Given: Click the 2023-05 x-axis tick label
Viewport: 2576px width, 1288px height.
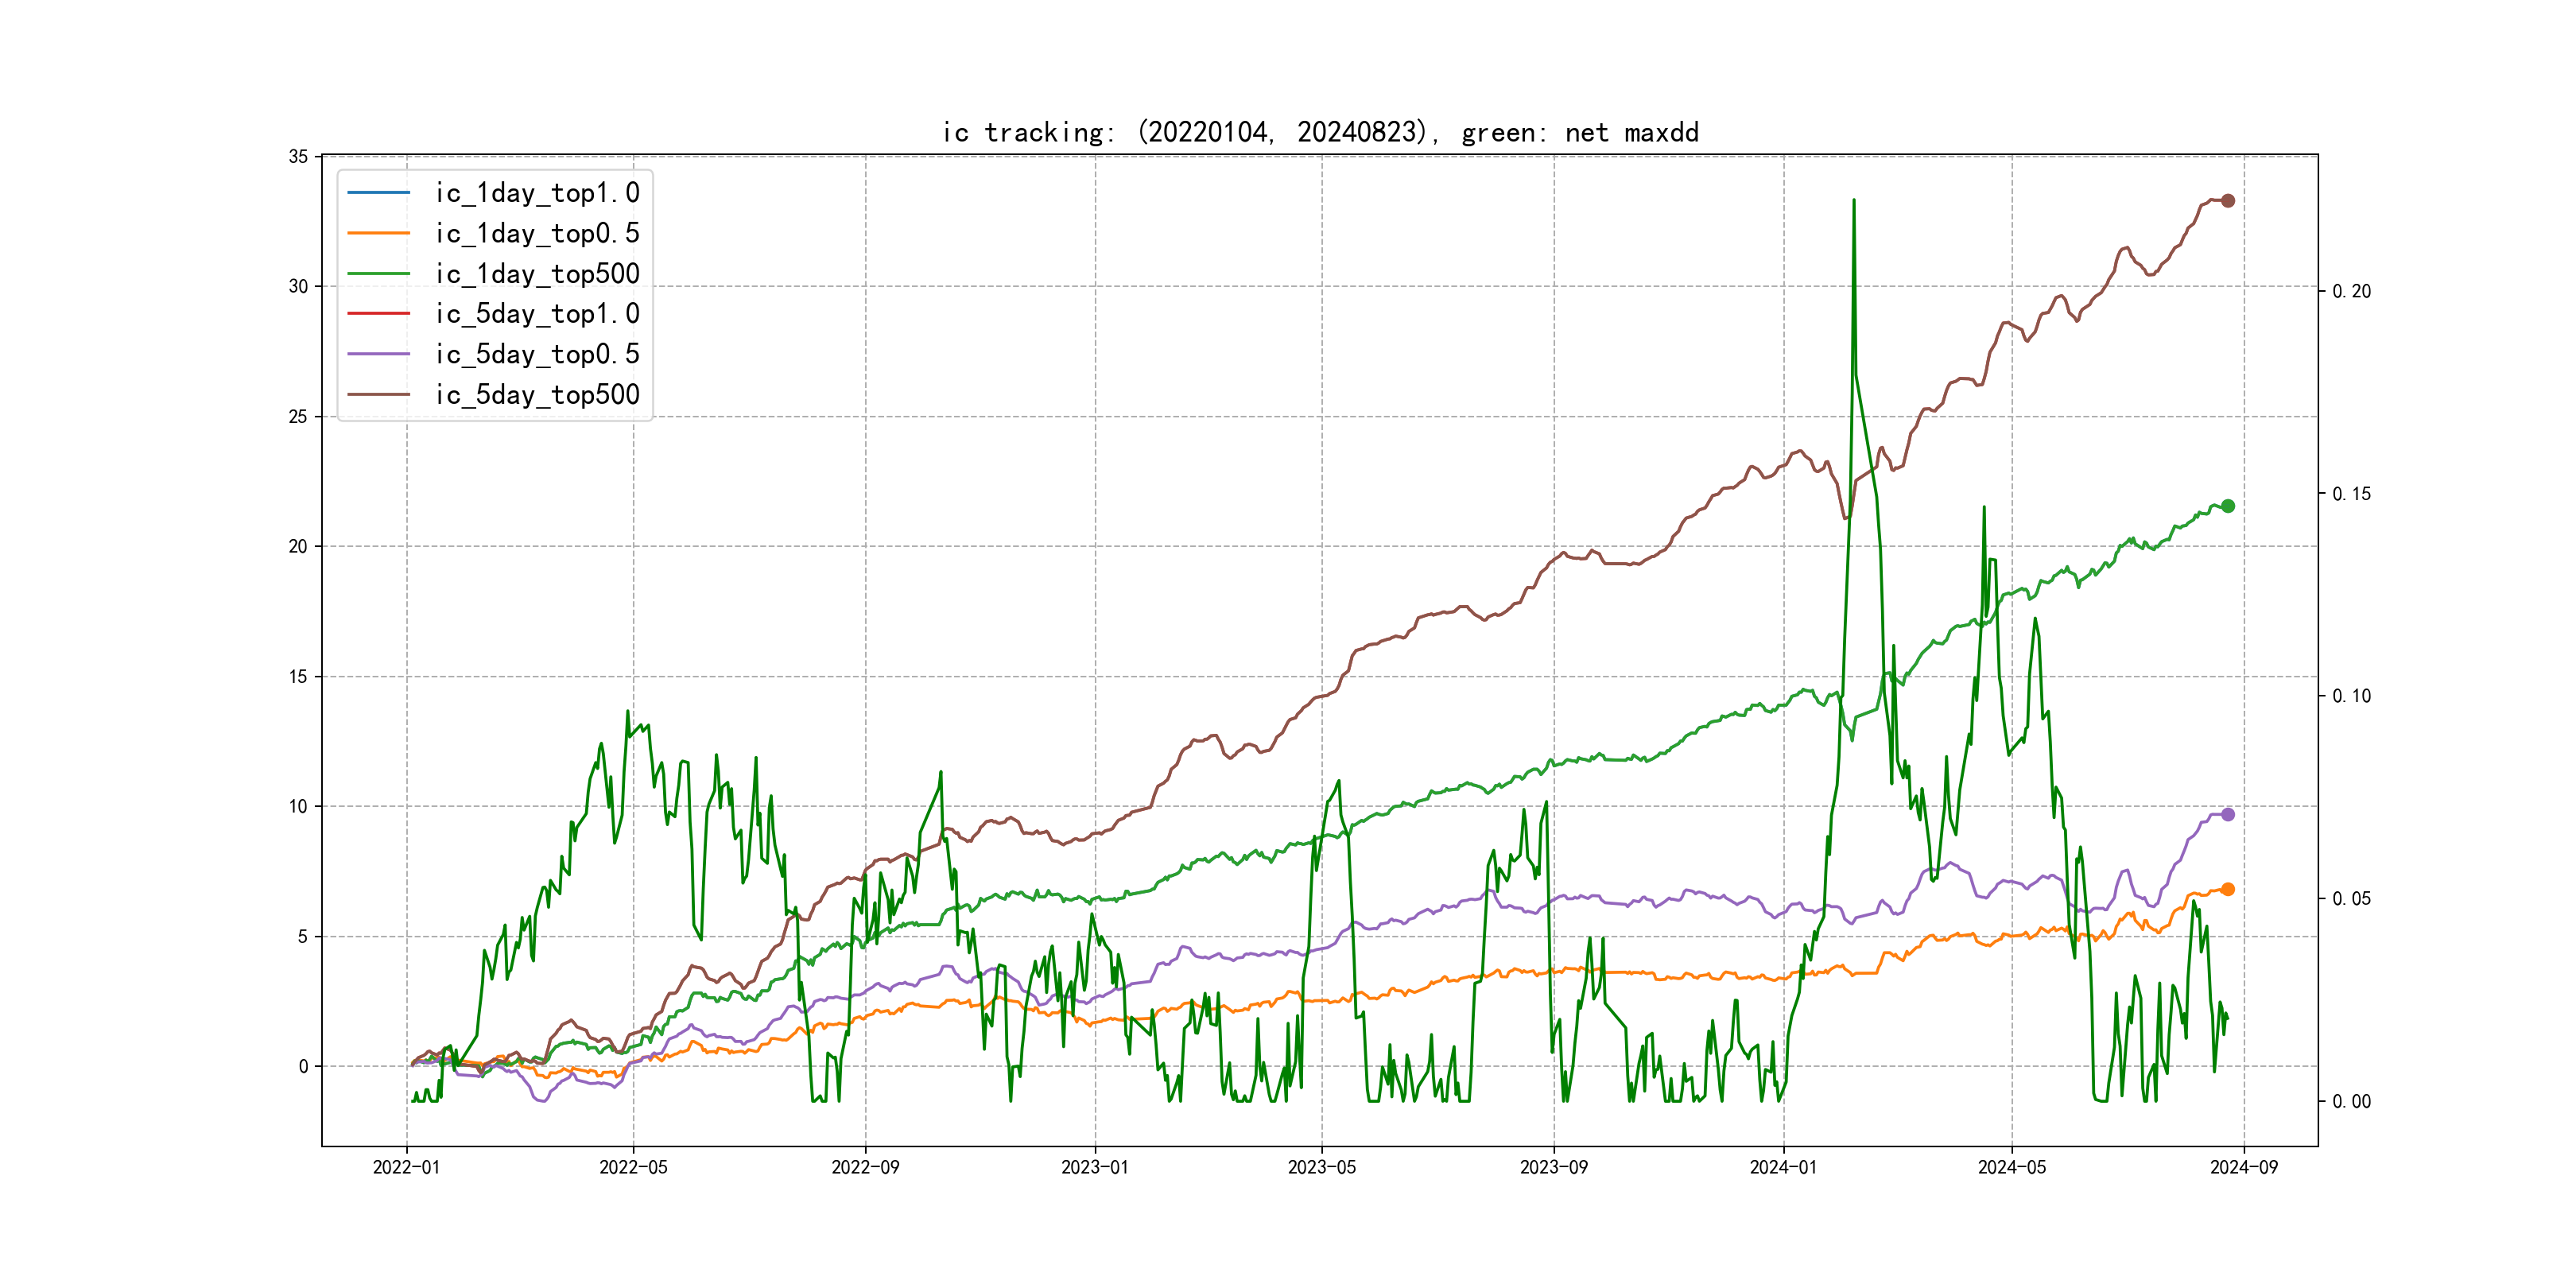Looking at the screenshot, I should 1321,1167.
